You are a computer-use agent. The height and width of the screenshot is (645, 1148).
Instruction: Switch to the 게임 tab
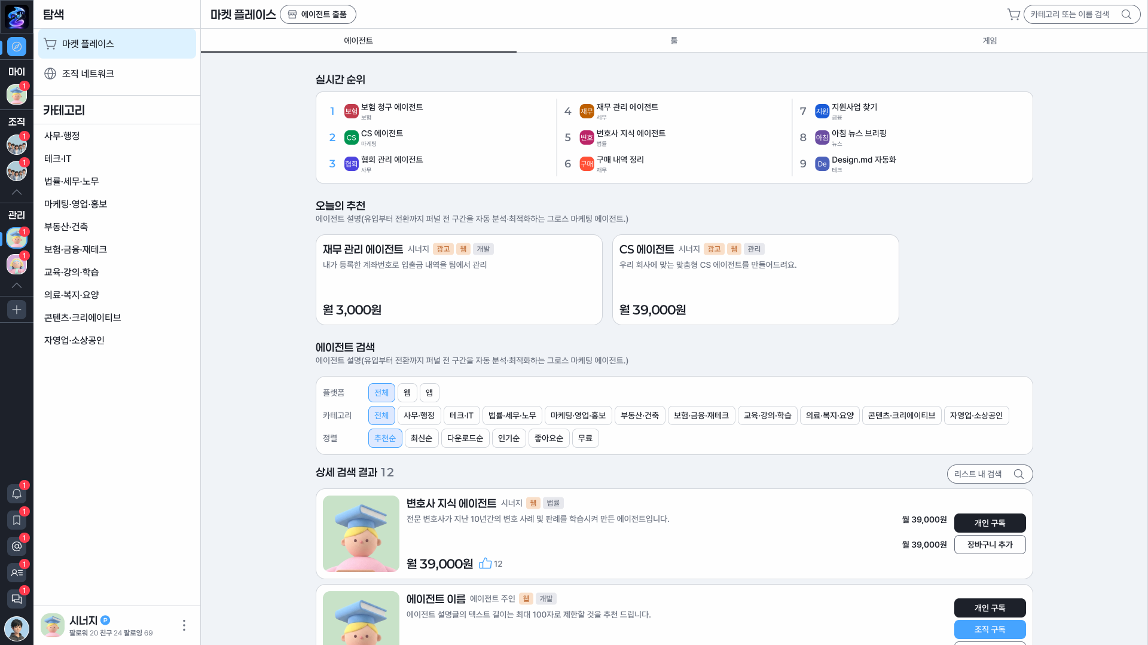pos(990,41)
